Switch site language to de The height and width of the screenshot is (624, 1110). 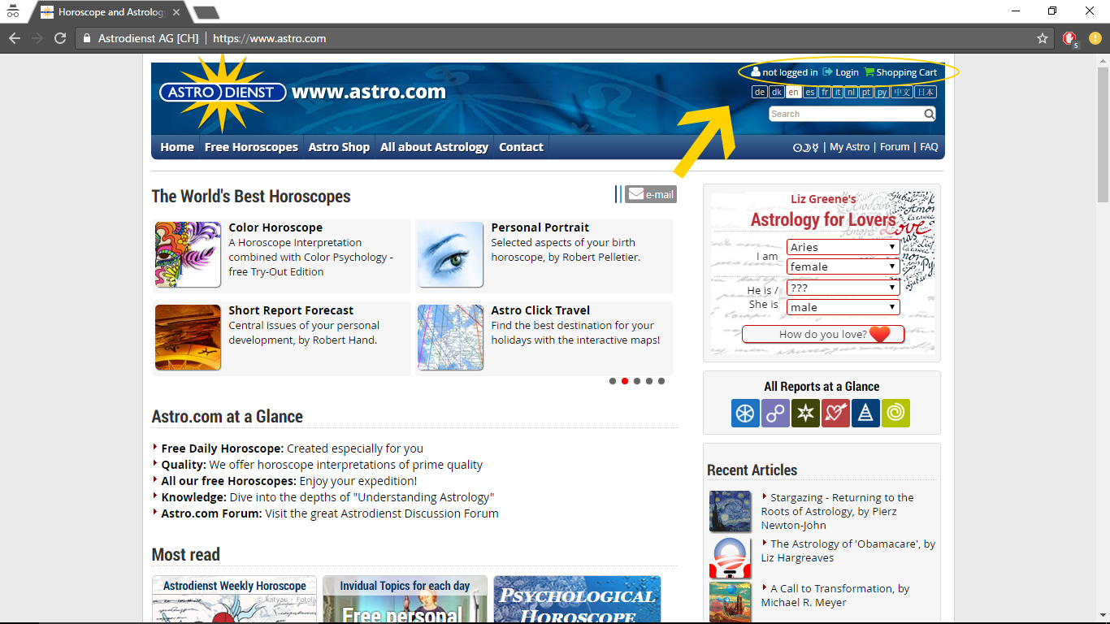tap(759, 92)
